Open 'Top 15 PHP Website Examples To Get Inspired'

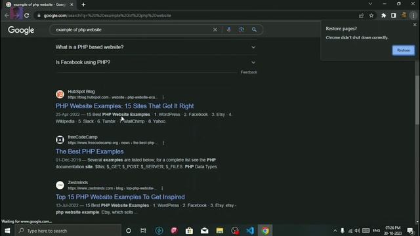120,197
